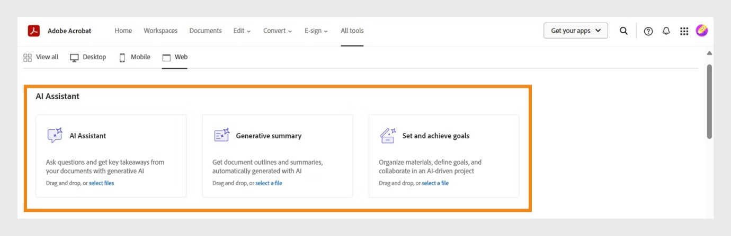
Task: Open search with the magnifier icon
Action: tap(623, 31)
